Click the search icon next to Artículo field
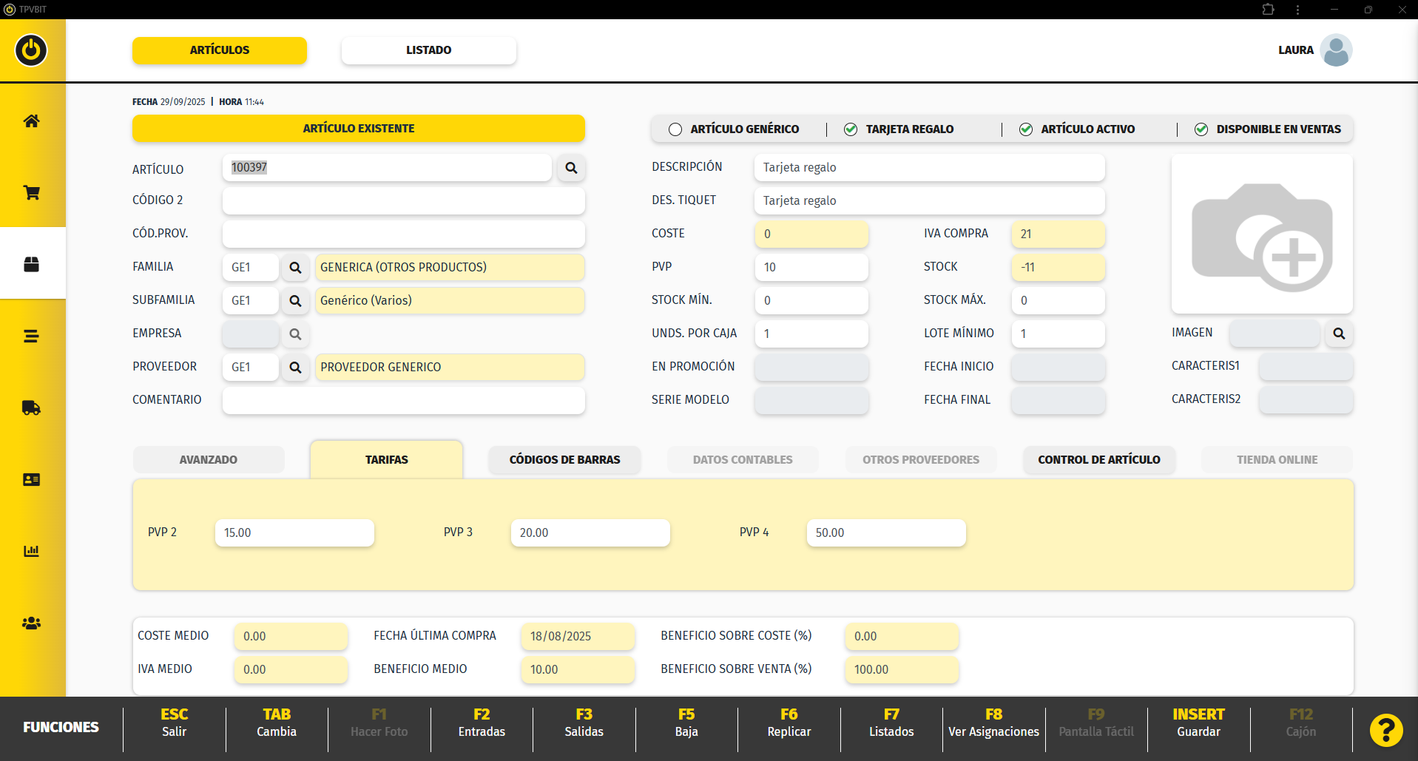The height and width of the screenshot is (761, 1418). pos(571,168)
